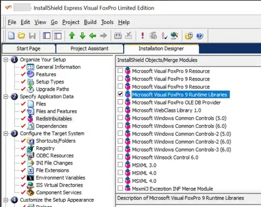Switch to the Start Page tab
The height and width of the screenshot is (207, 261).
click(29, 49)
